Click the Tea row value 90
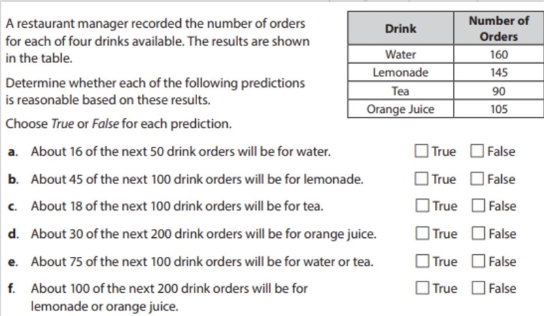Screen dimensions: 544x316 click(499, 91)
